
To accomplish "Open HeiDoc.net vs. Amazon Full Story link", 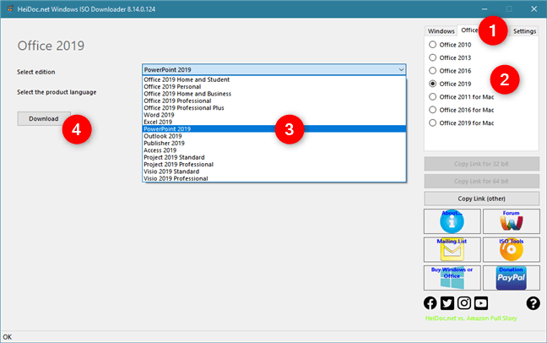I will pyautogui.click(x=471, y=318).
